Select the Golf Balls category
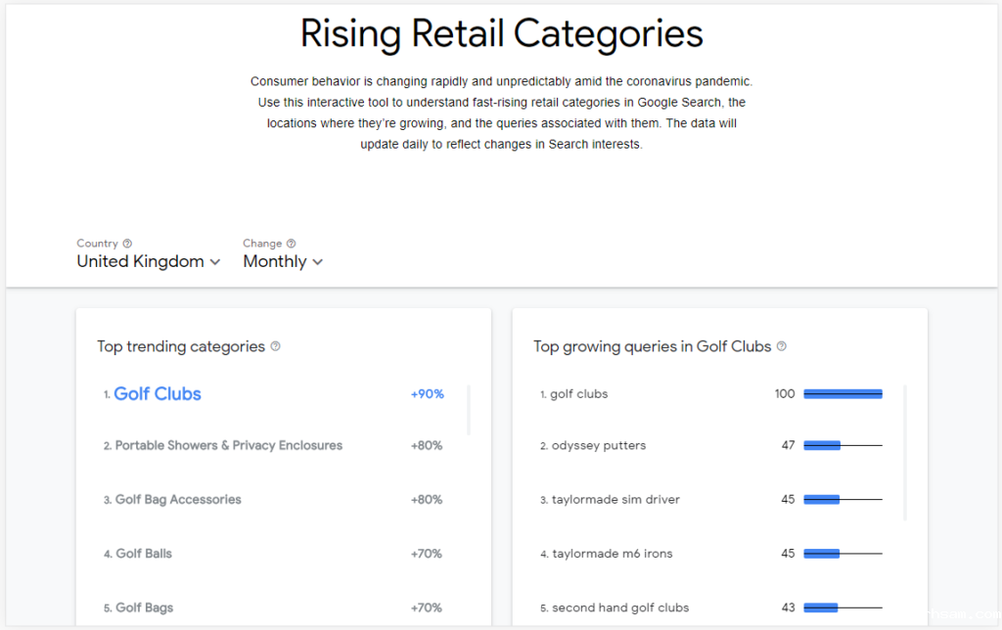 pos(144,554)
